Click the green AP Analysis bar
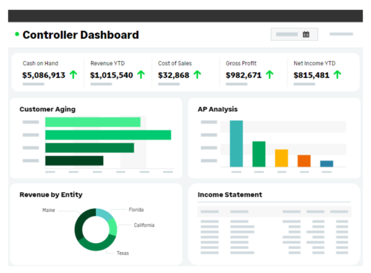Image resolution: width=371 pixels, height=273 pixels. pos(259,154)
